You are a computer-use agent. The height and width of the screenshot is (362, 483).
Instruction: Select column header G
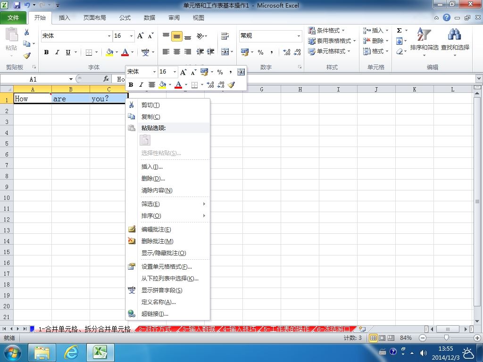click(261, 89)
